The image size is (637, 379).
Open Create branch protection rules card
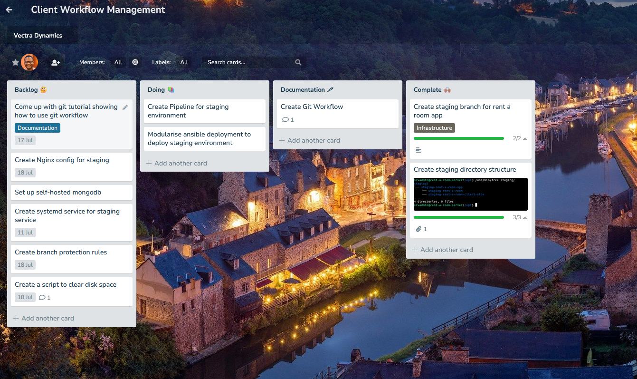coord(72,259)
